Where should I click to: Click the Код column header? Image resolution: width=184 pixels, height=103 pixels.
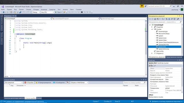12,86
